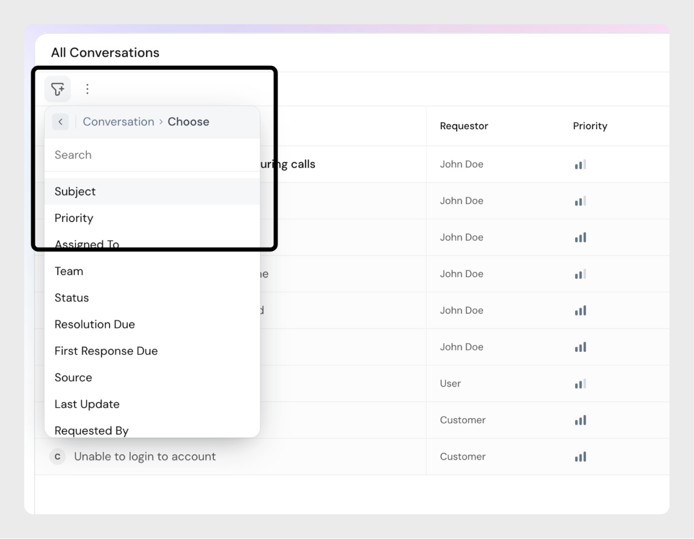The image size is (694, 539).
Task: Click priority icon in last Customer row
Action: click(580, 457)
